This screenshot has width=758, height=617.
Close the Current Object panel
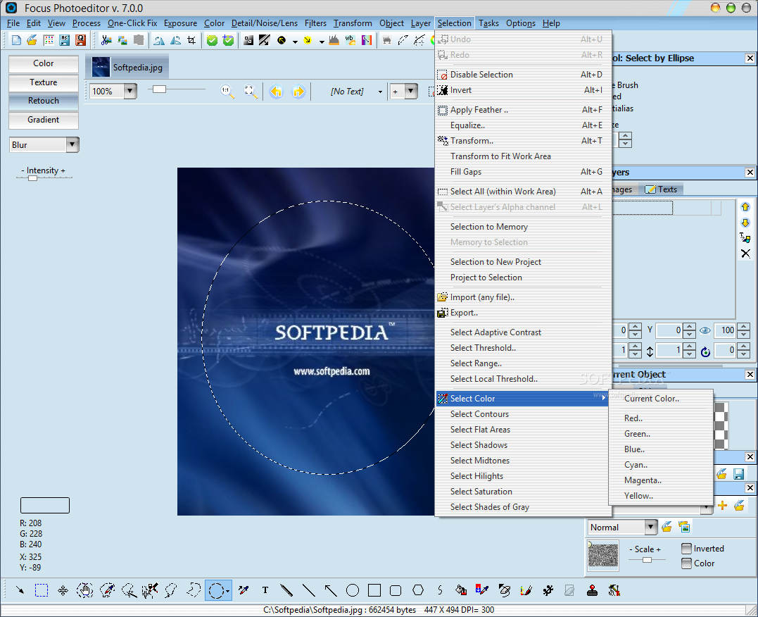tap(750, 375)
